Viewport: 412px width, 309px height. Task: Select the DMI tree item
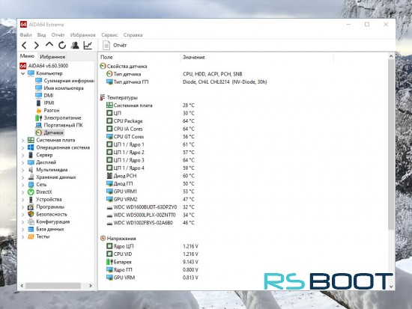pos(49,96)
